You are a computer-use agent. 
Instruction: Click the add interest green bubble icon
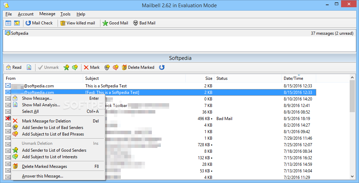click(x=75, y=67)
